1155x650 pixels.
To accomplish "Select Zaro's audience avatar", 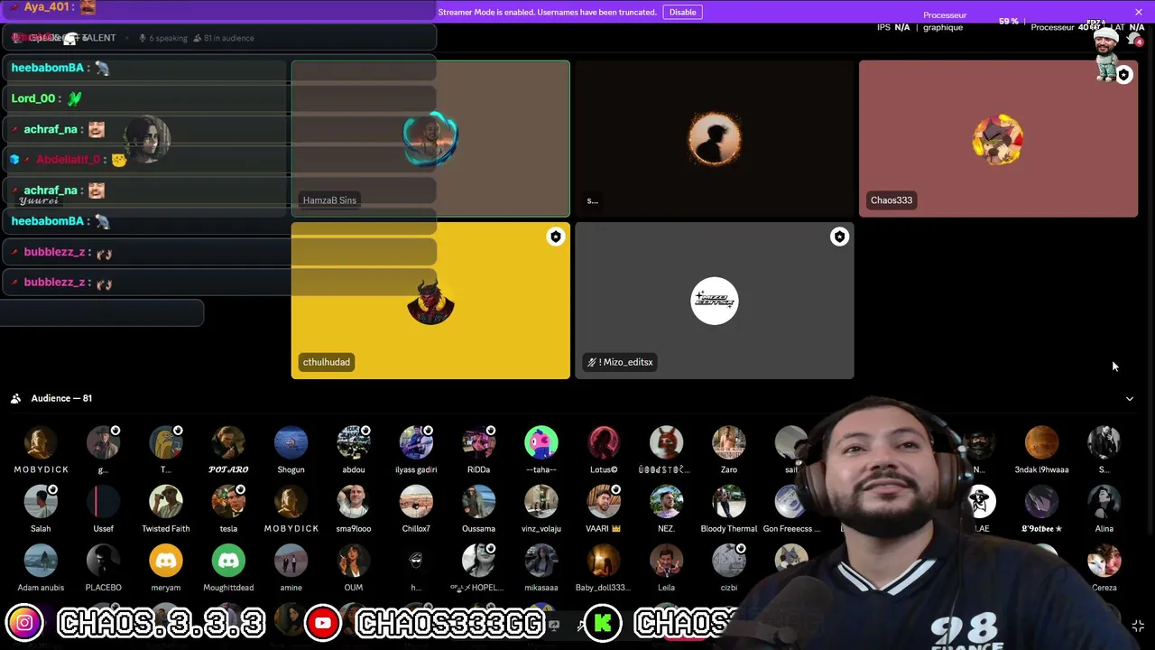I will 729,442.
